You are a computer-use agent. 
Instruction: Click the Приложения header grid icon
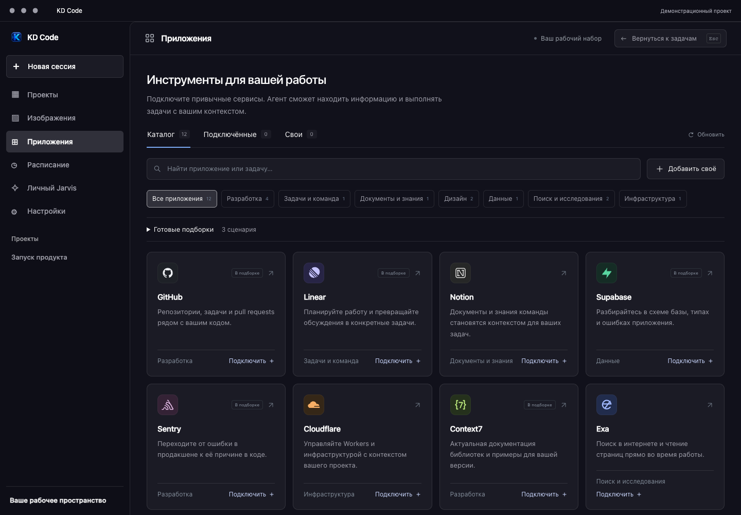tap(150, 38)
